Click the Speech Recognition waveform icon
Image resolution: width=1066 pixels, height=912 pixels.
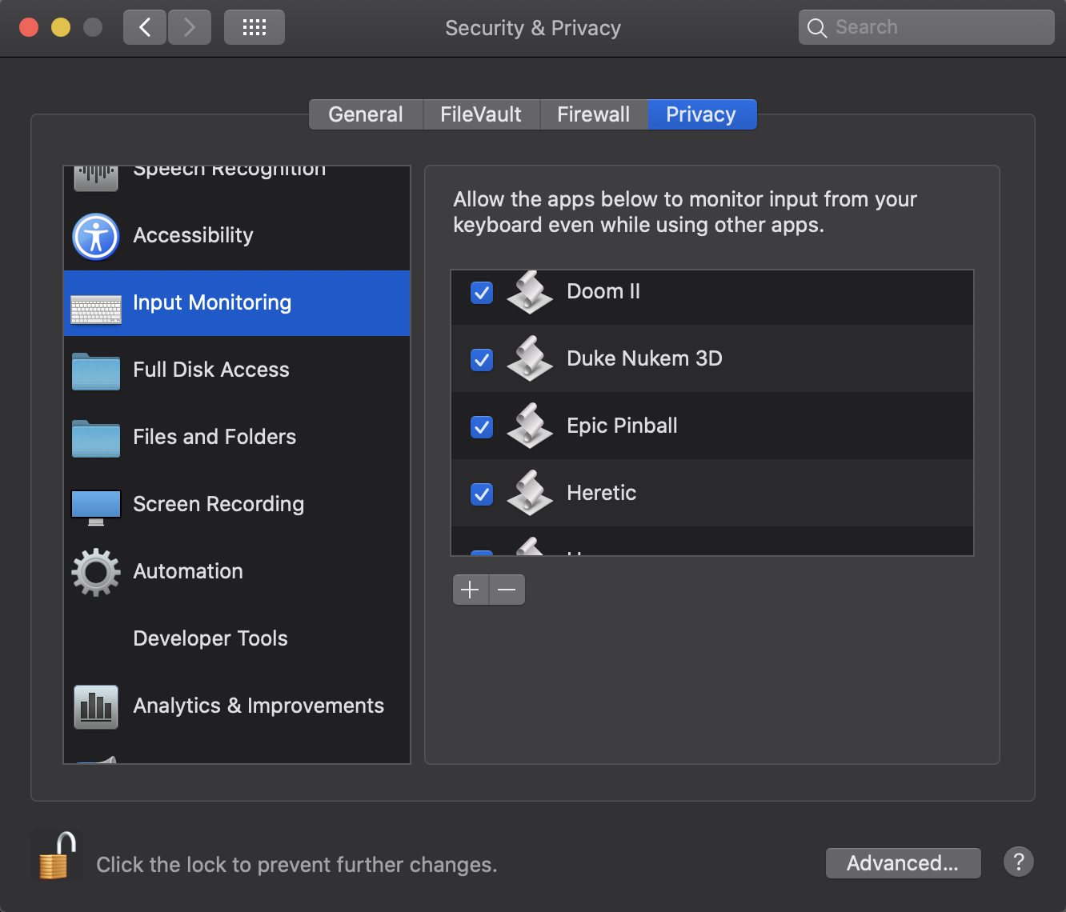[96, 178]
